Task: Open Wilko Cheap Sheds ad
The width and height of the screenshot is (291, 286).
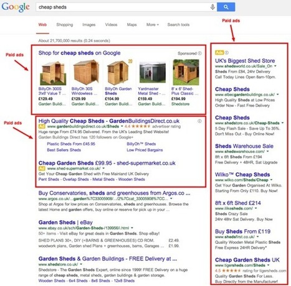Action: [x=242, y=175]
